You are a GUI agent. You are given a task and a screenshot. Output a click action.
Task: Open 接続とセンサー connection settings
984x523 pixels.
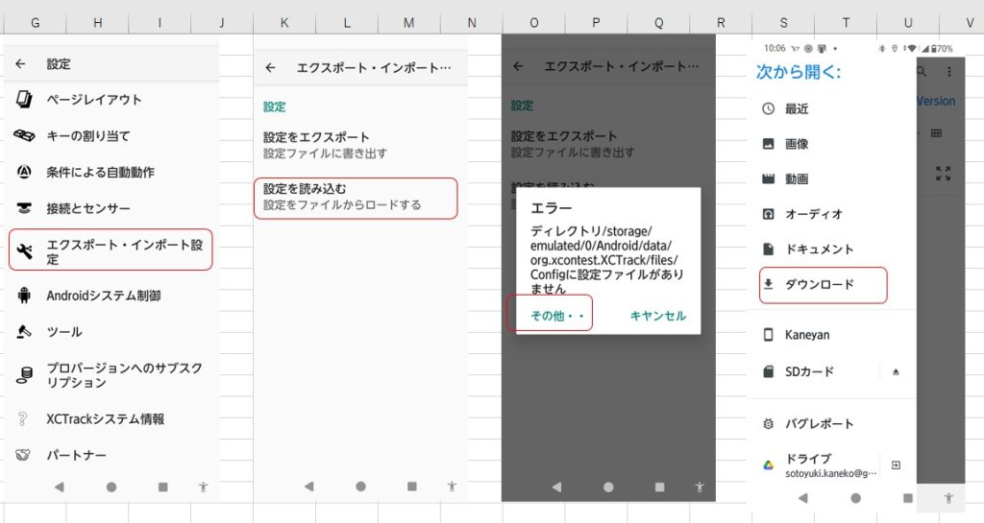[x=87, y=208]
